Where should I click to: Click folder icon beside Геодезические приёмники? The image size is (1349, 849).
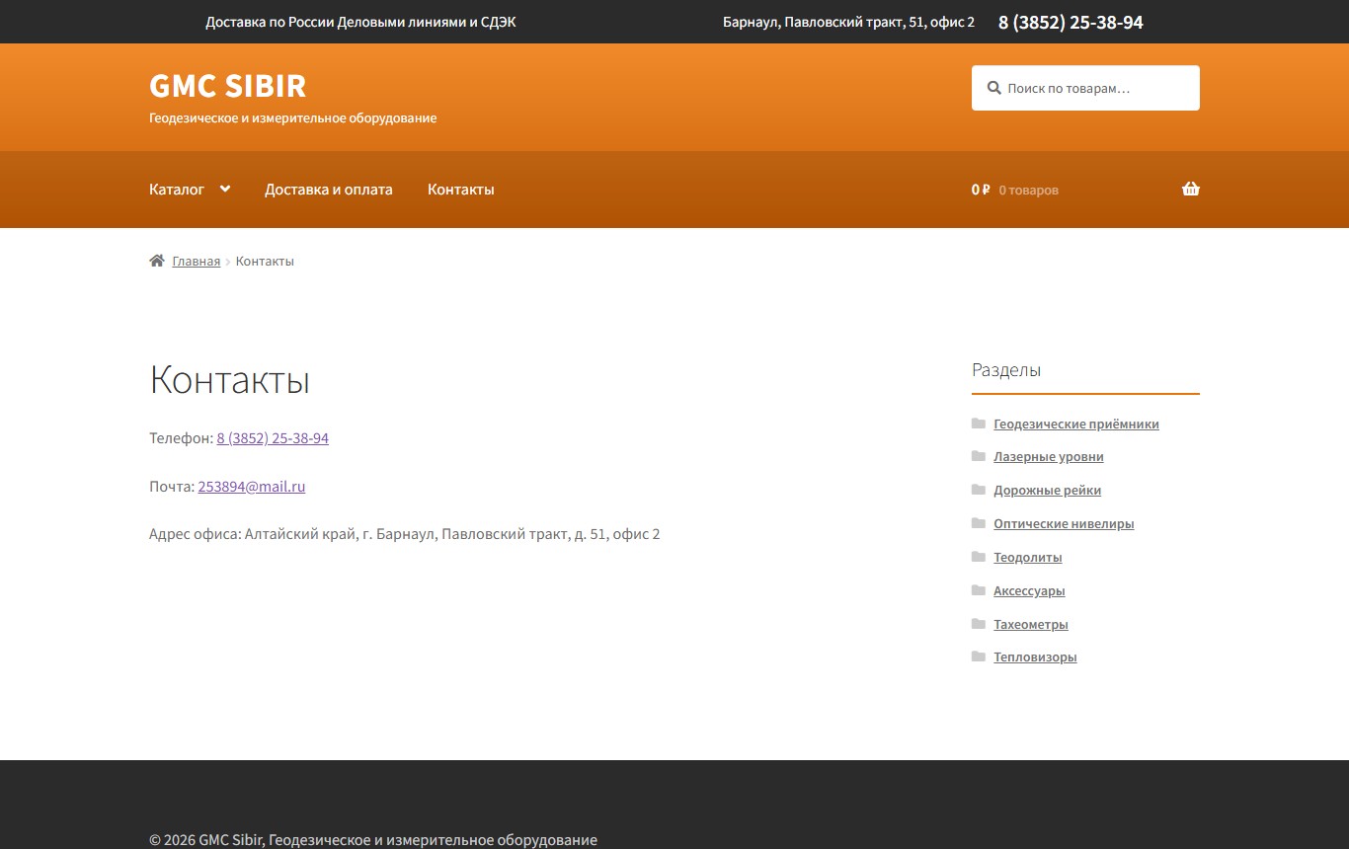[979, 424]
